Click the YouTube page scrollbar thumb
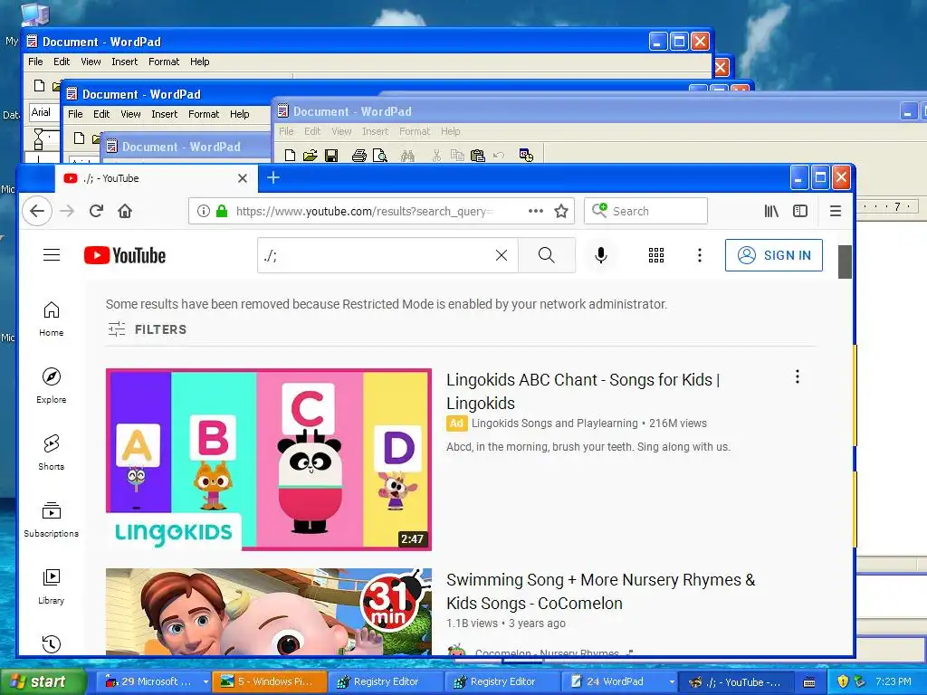 [845, 262]
